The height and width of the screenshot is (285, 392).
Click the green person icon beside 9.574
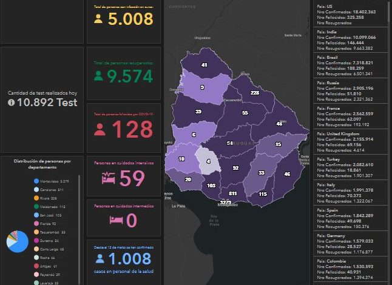point(98,76)
